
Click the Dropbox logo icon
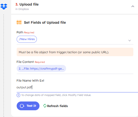4,6
